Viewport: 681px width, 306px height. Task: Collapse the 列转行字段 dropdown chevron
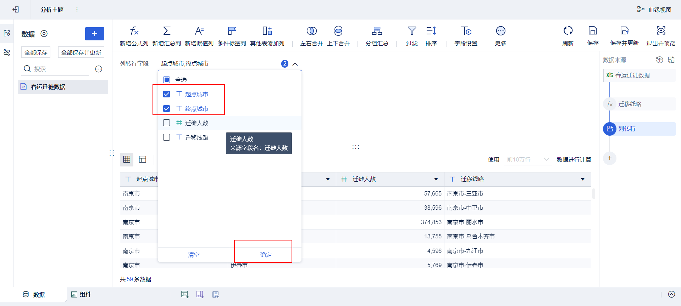coord(295,64)
